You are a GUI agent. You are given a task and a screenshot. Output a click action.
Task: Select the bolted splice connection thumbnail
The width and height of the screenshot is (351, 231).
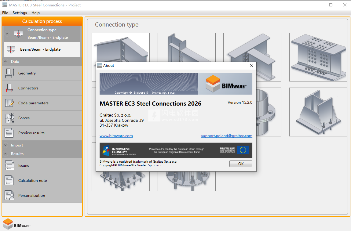(x=318, y=57)
